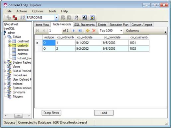Click the Procedures node icon
Screen dimensions: 171x128
click(9, 75)
